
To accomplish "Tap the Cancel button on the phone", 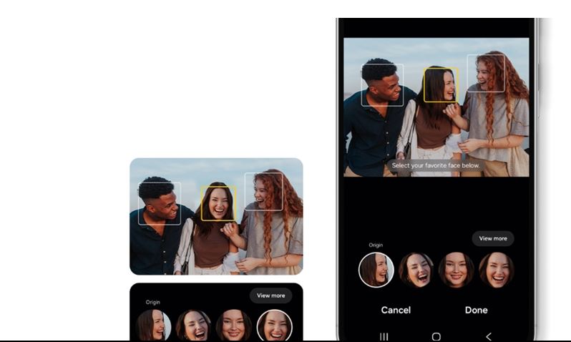I will click(x=396, y=310).
